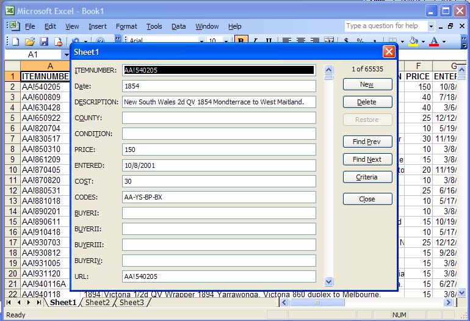470x321 pixels.
Task: Click into the empty COUNTY field
Action: coord(219,118)
